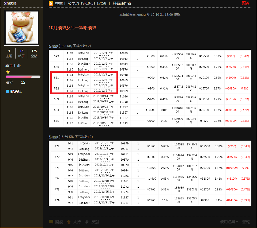Open the 6.png attachment link
This screenshot has width=257, height=228.
tap(53, 46)
